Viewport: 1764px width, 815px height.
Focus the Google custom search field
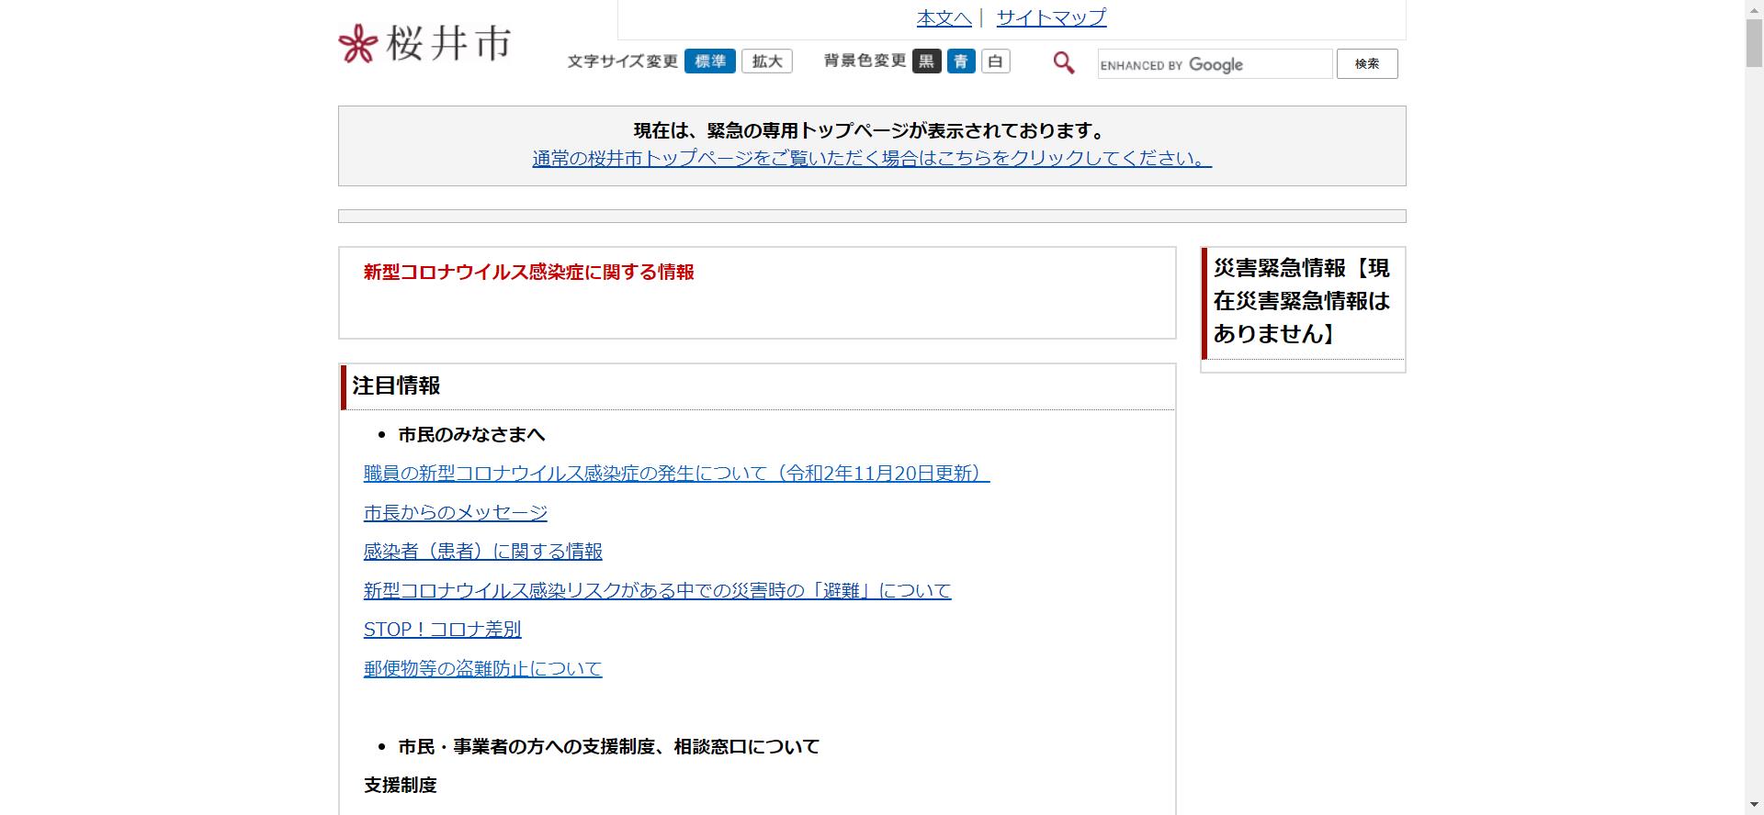tap(1214, 64)
